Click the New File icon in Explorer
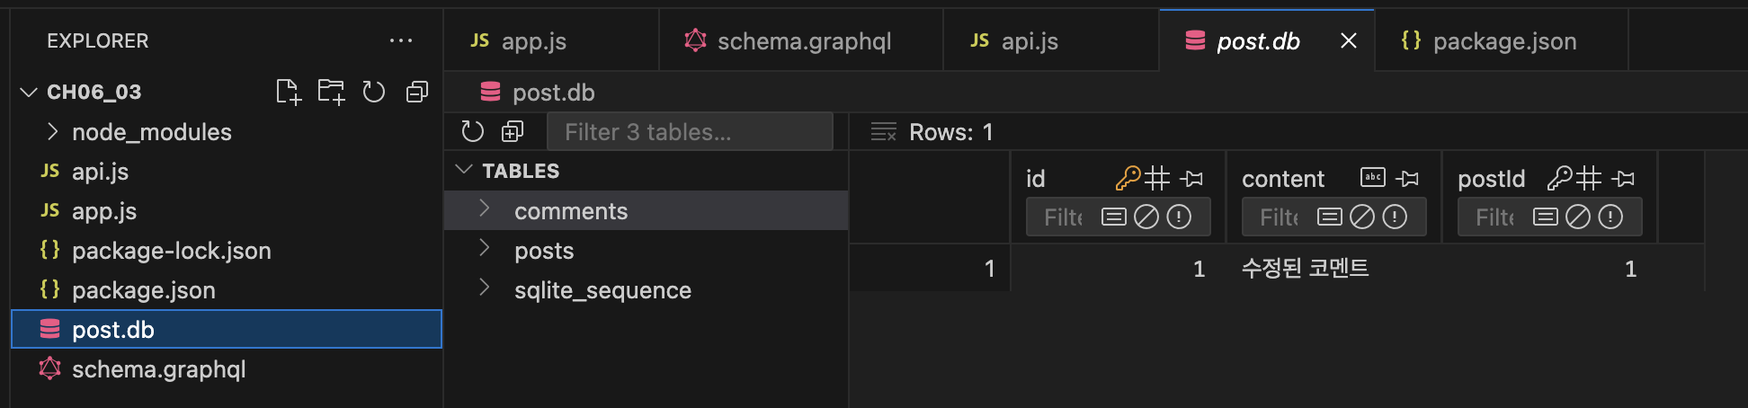1748x408 pixels. click(x=288, y=92)
